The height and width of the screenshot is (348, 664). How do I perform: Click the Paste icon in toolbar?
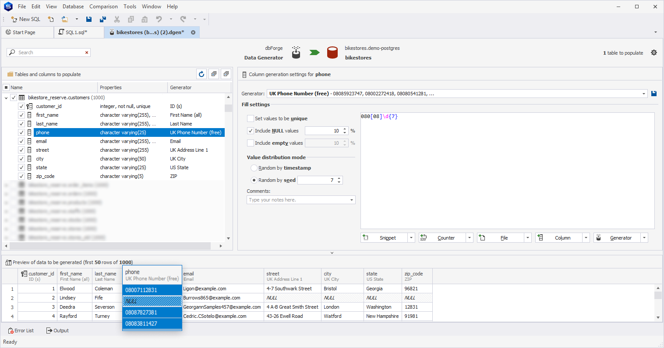point(145,19)
